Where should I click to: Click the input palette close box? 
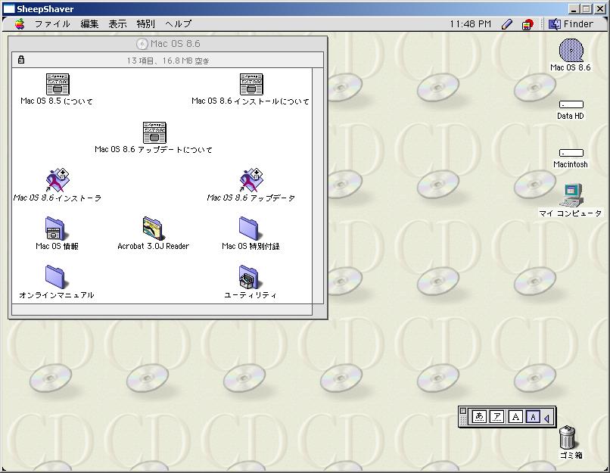[462, 411]
